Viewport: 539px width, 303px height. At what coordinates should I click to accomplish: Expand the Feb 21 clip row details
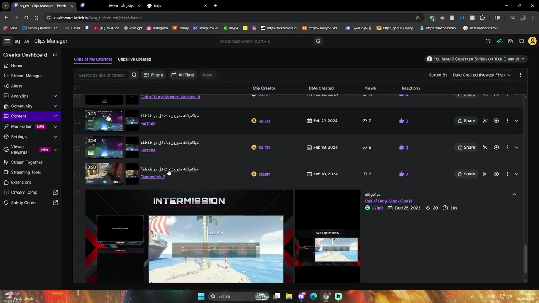(516, 121)
